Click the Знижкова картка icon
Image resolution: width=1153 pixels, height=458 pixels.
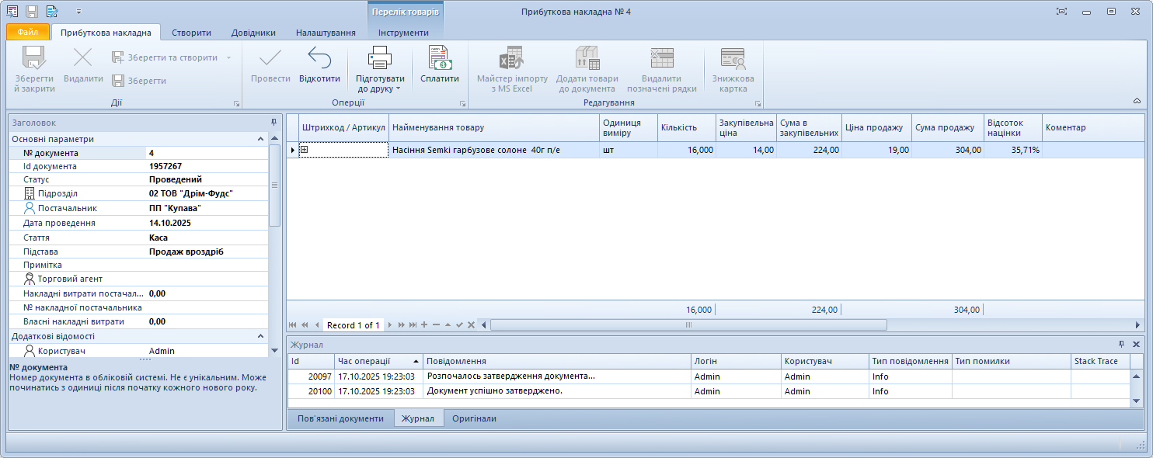pyautogui.click(x=733, y=59)
